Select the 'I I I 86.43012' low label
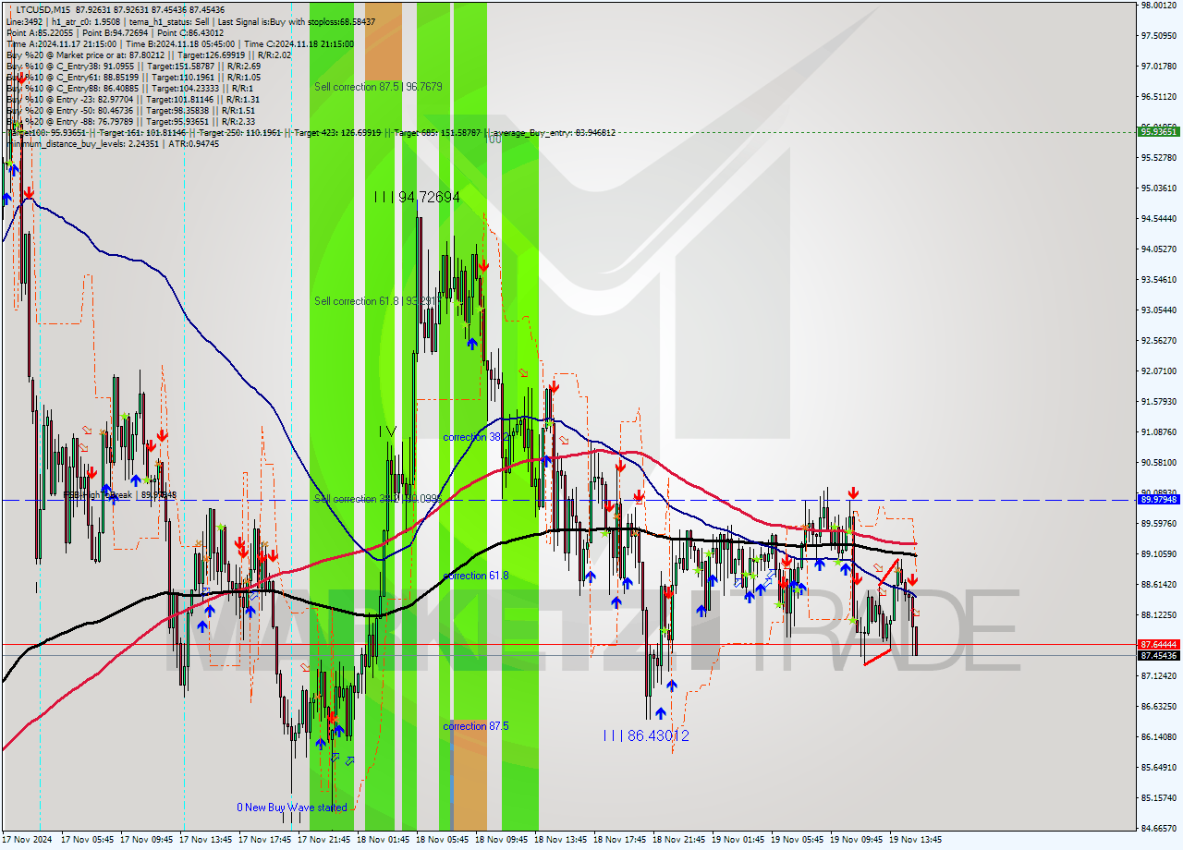Viewport: 1183px width, 850px height. 645,735
